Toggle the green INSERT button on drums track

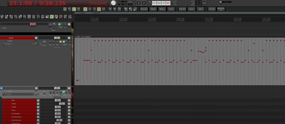(64, 42)
